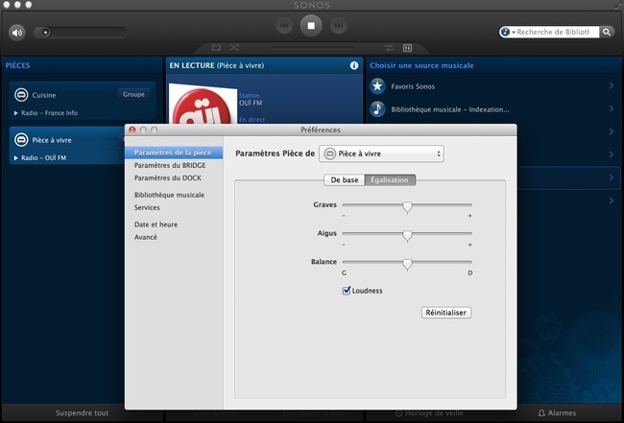Click the track progress bar
The height and width of the screenshot is (423, 624).
click(312, 48)
